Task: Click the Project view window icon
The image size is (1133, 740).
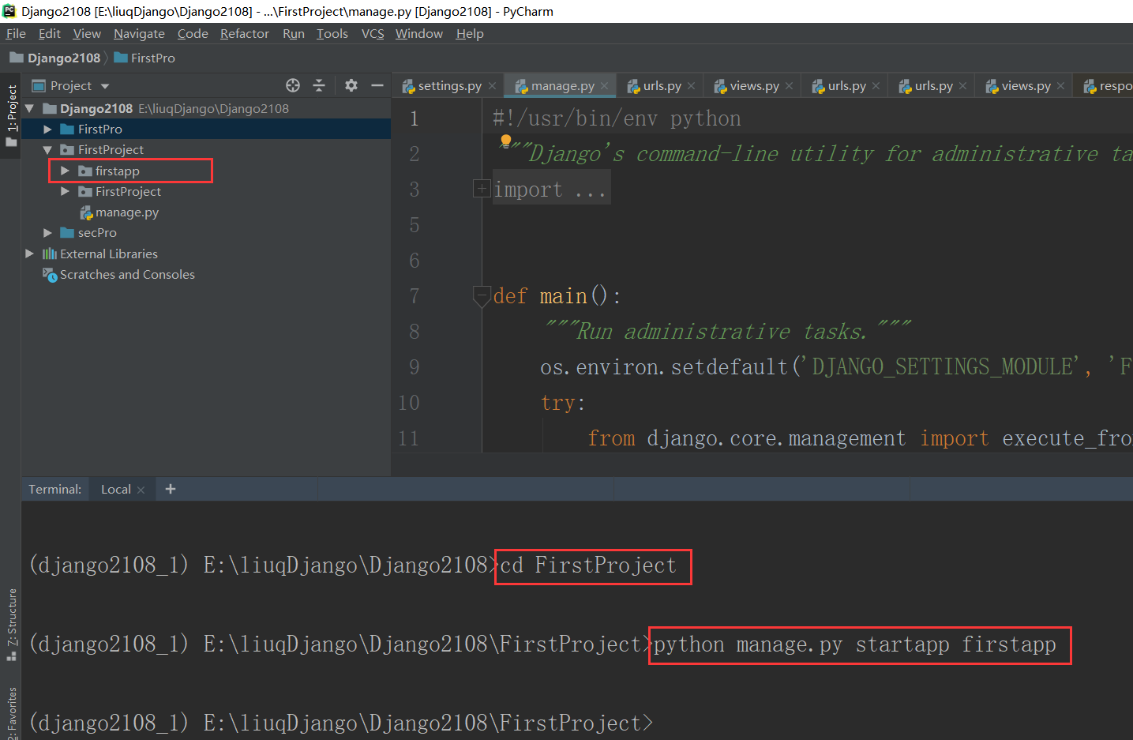Action: (38, 85)
